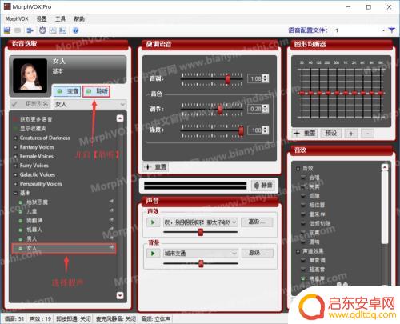Open the 工具 menu
This screenshot has height=324, width=400.
pos(60,19)
